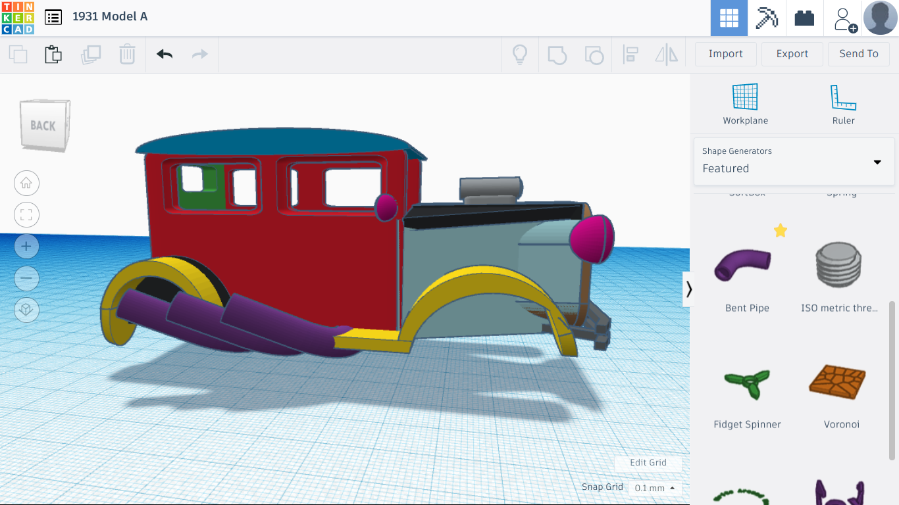Select the Group shapes tool
This screenshot has width=899, height=505.
(557, 55)
